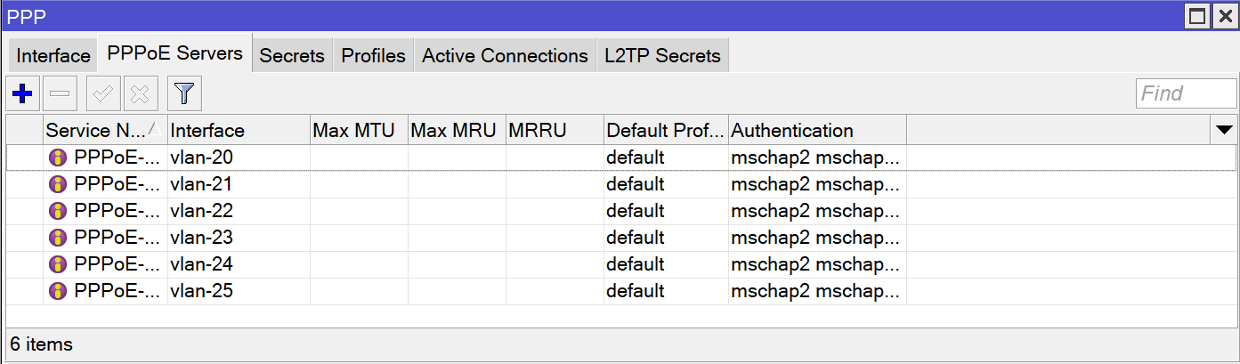This screenshot has width=1240, height=364.
Task: Click the Authentication column header
Action: [x=816, y=131]
